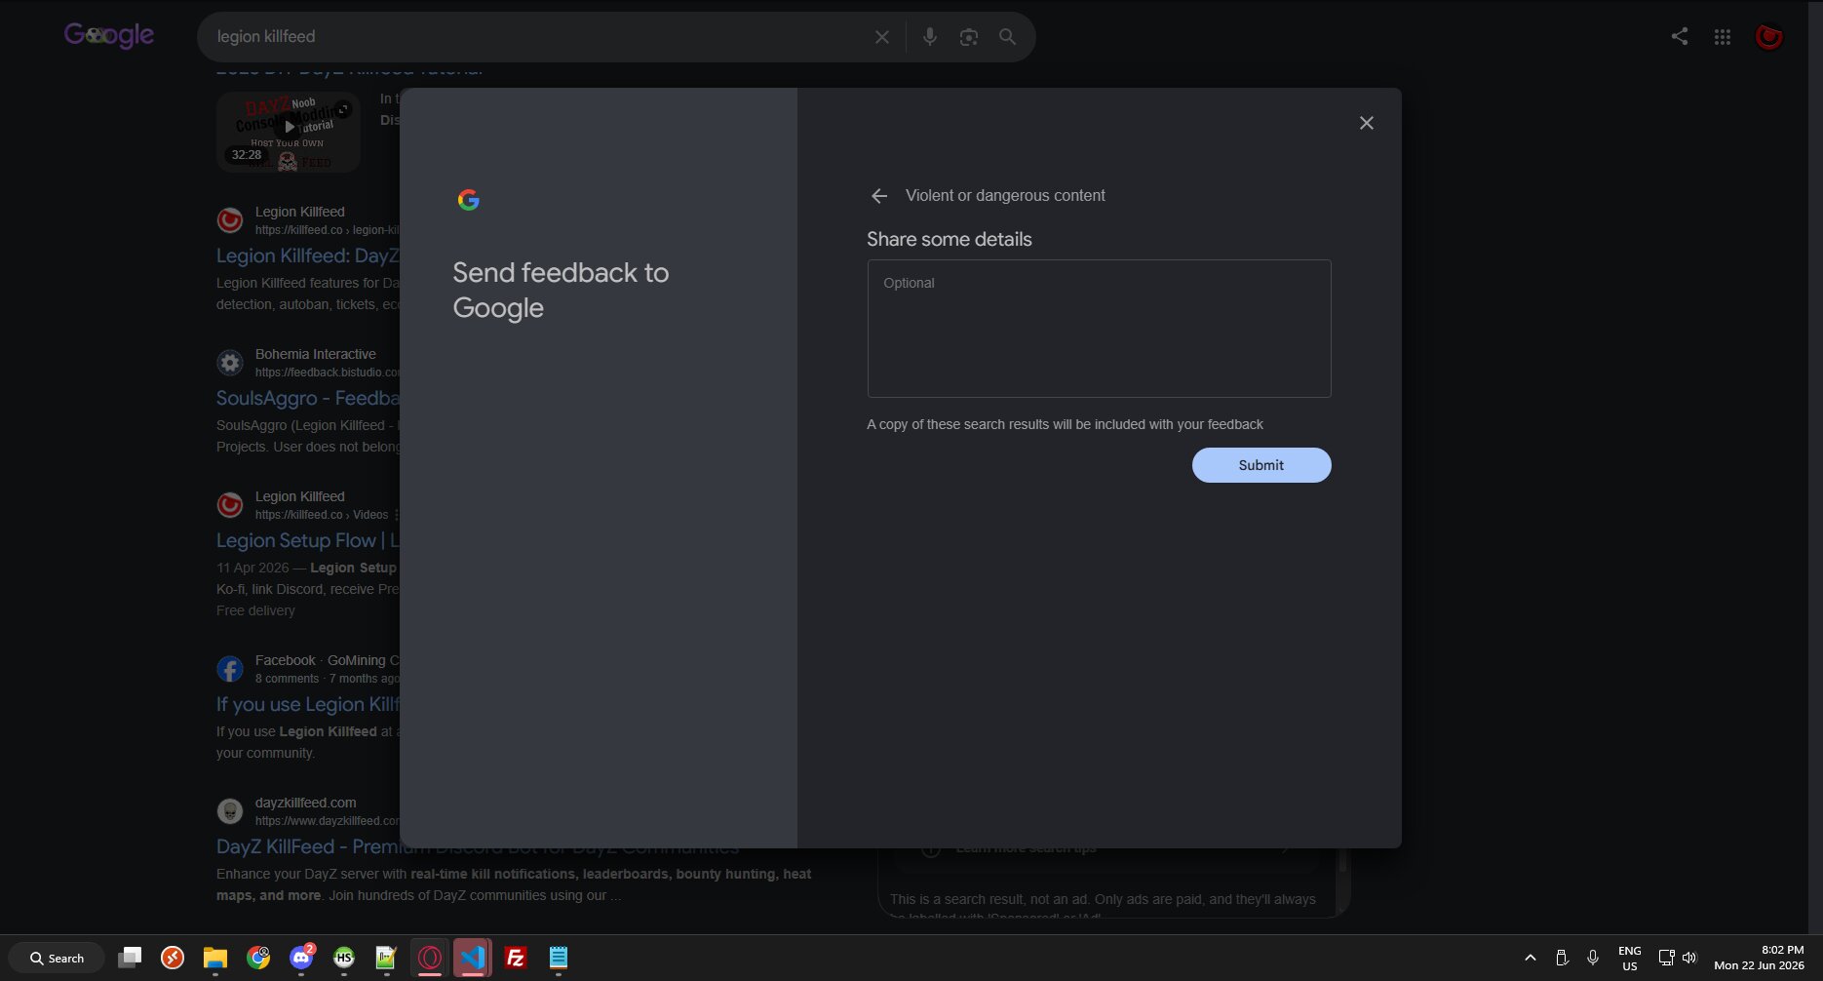The width and height of the screenshot is (1823, 981).
Task: Click the Facebook favicon in the results
Action: (230, 669)
